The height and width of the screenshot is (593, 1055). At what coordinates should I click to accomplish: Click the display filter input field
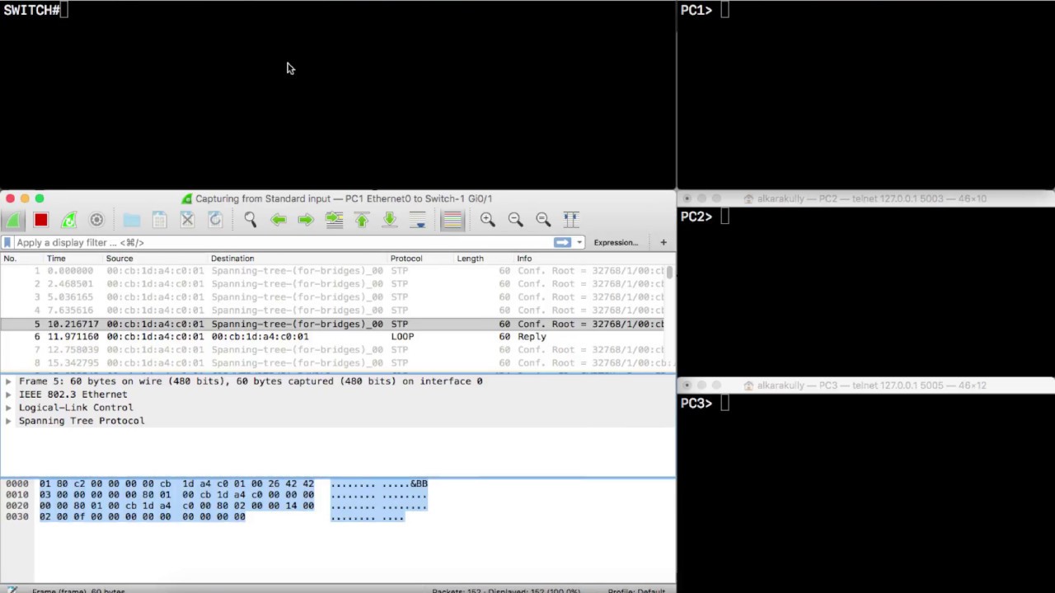(283, 243)
